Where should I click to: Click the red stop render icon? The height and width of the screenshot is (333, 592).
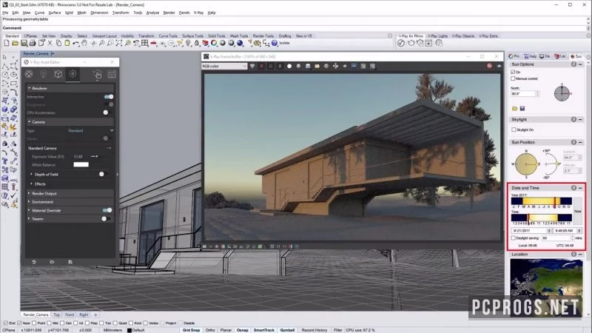[489, 66]
